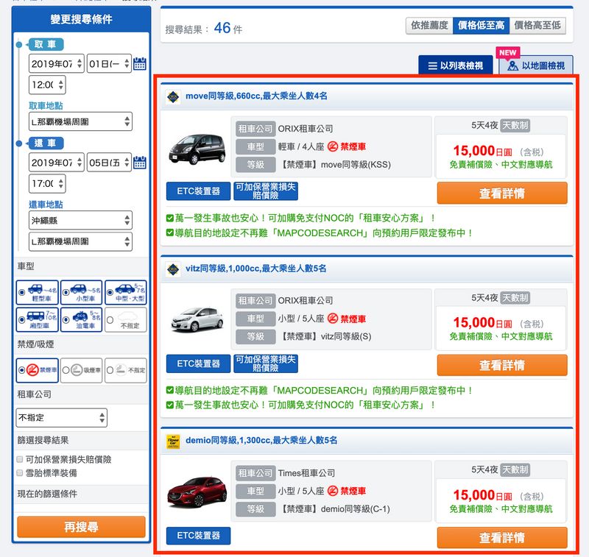Sort results by 價格高至低
589x557 pixels.
tap(537, 26)
